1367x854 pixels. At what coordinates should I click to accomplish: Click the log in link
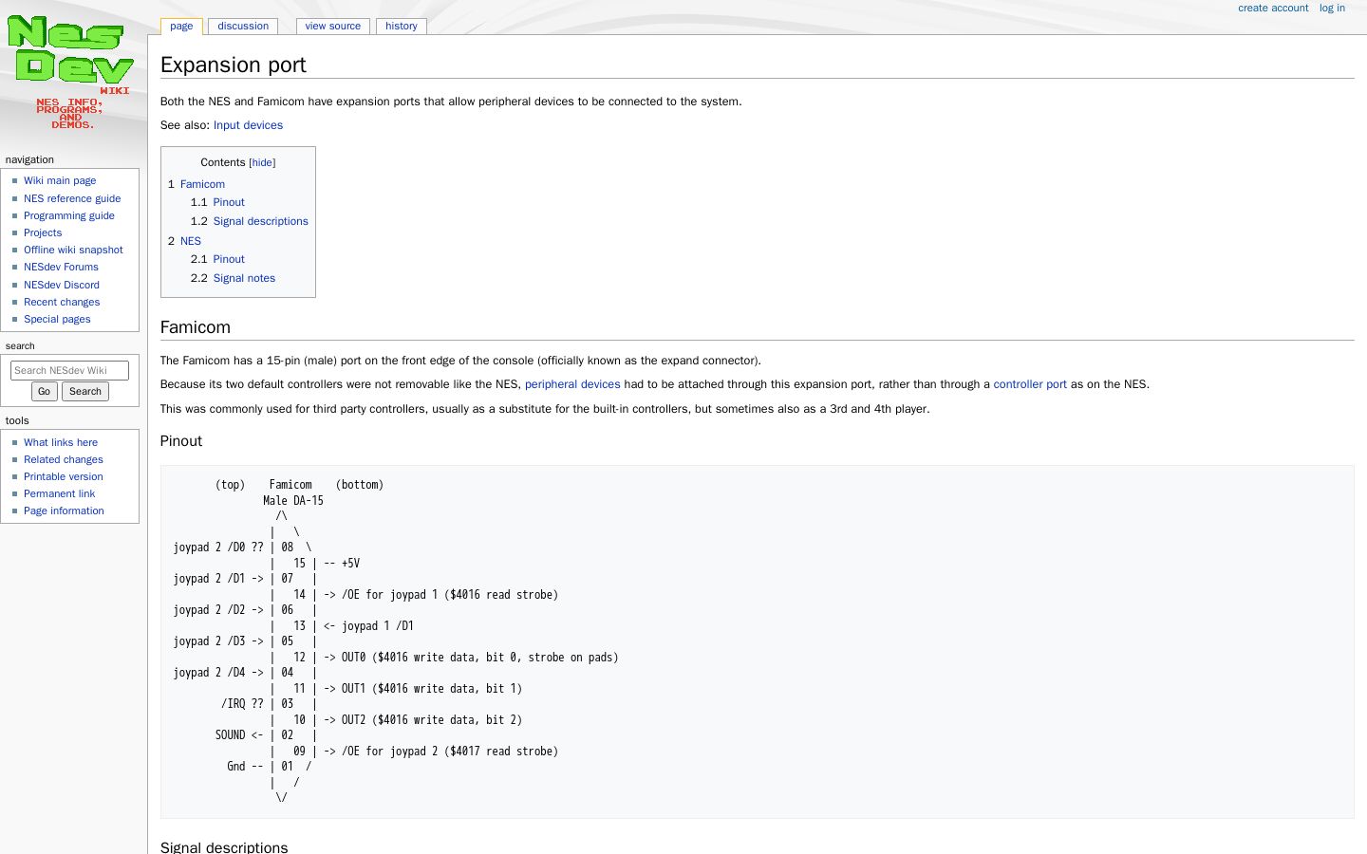click(1332, 8)
